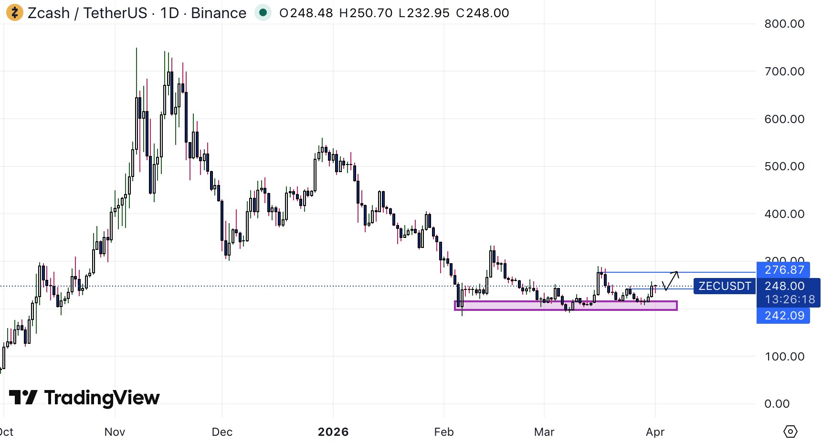Click the 1D interval in the chart title
This screenshot has height=442, width=822.
pyautogui.click(x=169, y=13)
